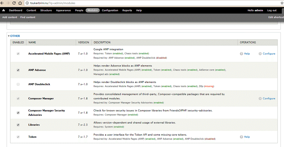This screenshot has height=147, width=284.
Task: Click the AMP Adsense module name
Action: point(37,70)
